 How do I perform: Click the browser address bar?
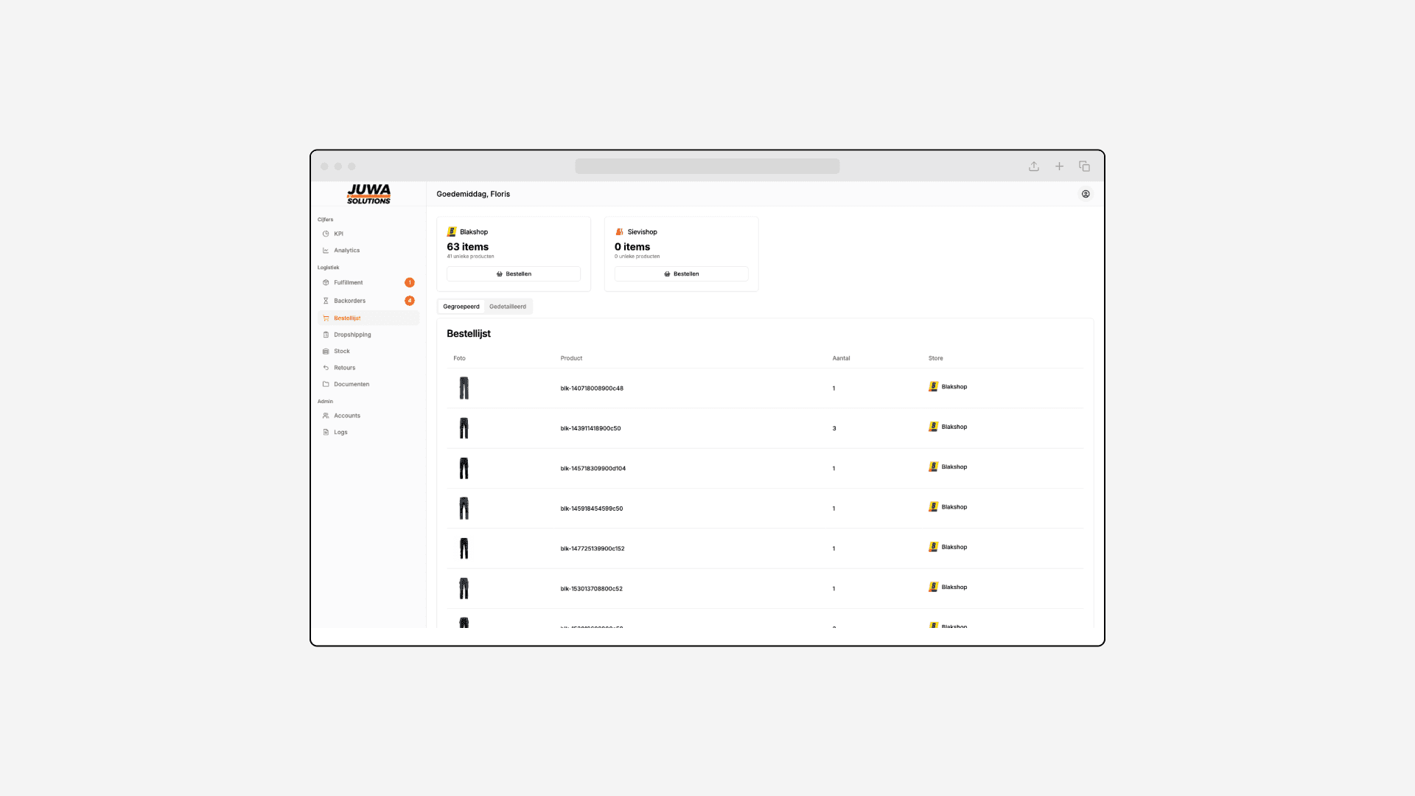[707, 167]
